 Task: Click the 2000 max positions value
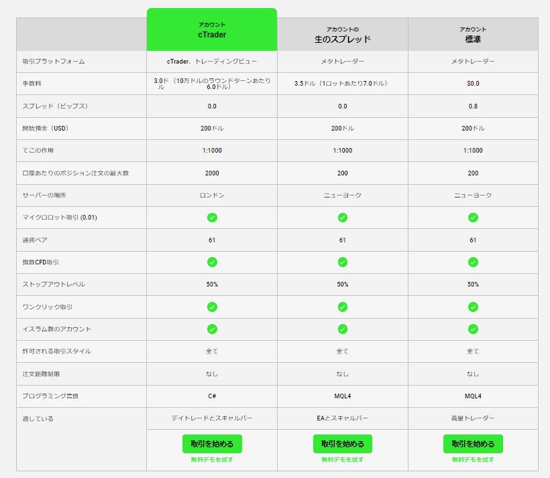tap(212, 173)
